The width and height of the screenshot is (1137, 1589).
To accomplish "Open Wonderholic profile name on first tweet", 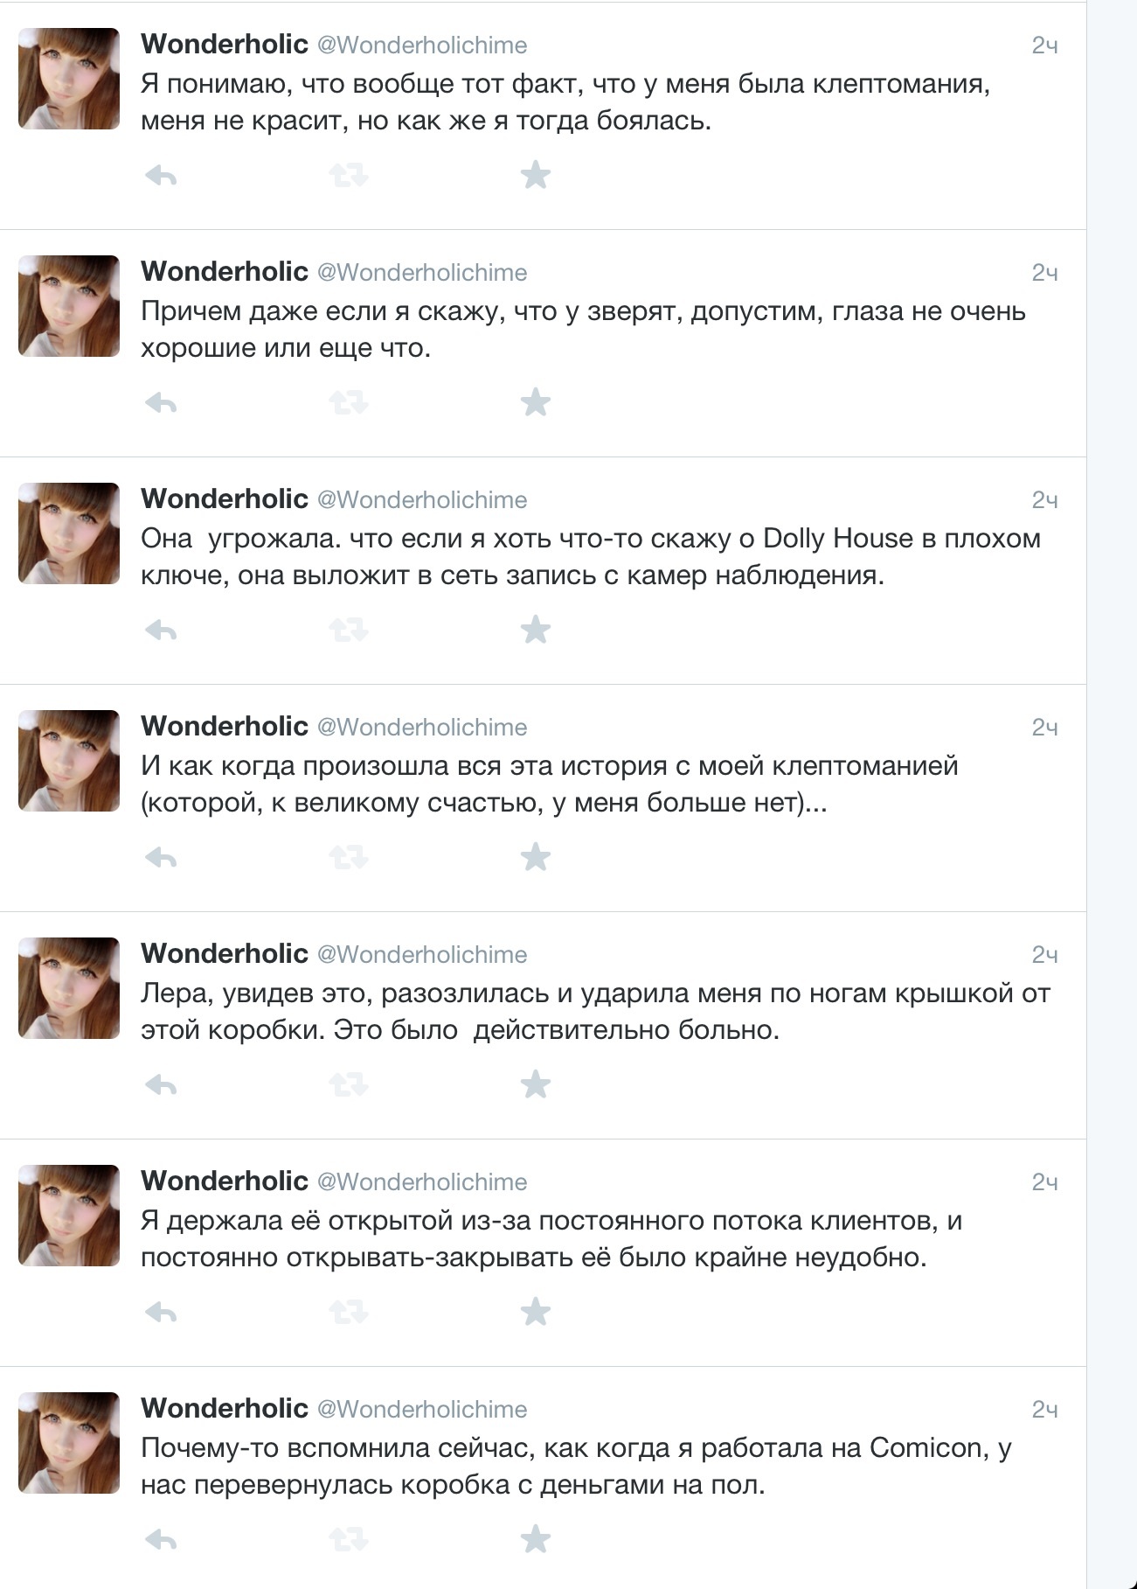I will coord(225,44).
